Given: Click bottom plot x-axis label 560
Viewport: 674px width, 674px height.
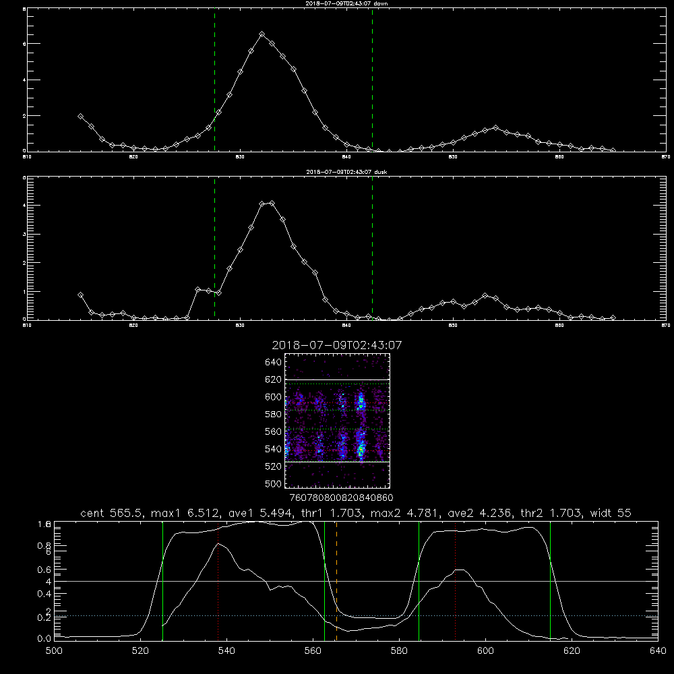Looking at the screenshot, I should tap(313, 651).
